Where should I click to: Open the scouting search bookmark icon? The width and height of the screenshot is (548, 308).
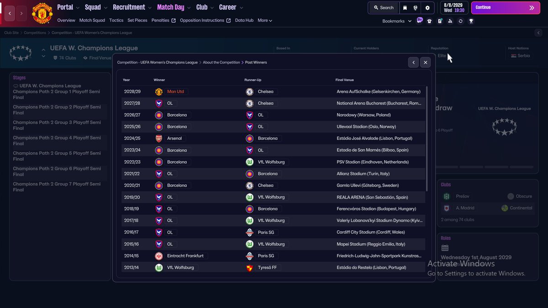coord(450,21)
